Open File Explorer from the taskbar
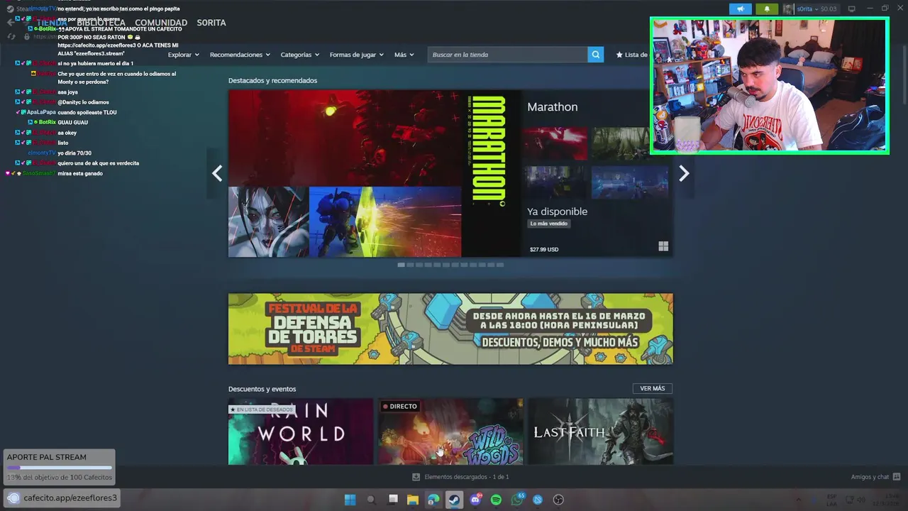908x511 pixels. (x=413, y=500)
